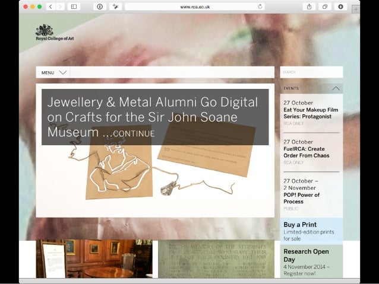Click RCA ONLY under FuelRCA
The height and width of the screenshot is (284, 379).
pos(293,162)
